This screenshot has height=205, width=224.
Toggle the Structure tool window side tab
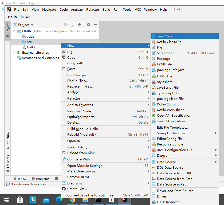pyautogui.click(x=8, y=141)
